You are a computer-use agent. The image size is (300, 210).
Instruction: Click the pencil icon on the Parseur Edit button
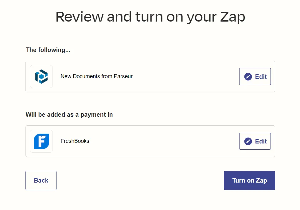(248, 76)
